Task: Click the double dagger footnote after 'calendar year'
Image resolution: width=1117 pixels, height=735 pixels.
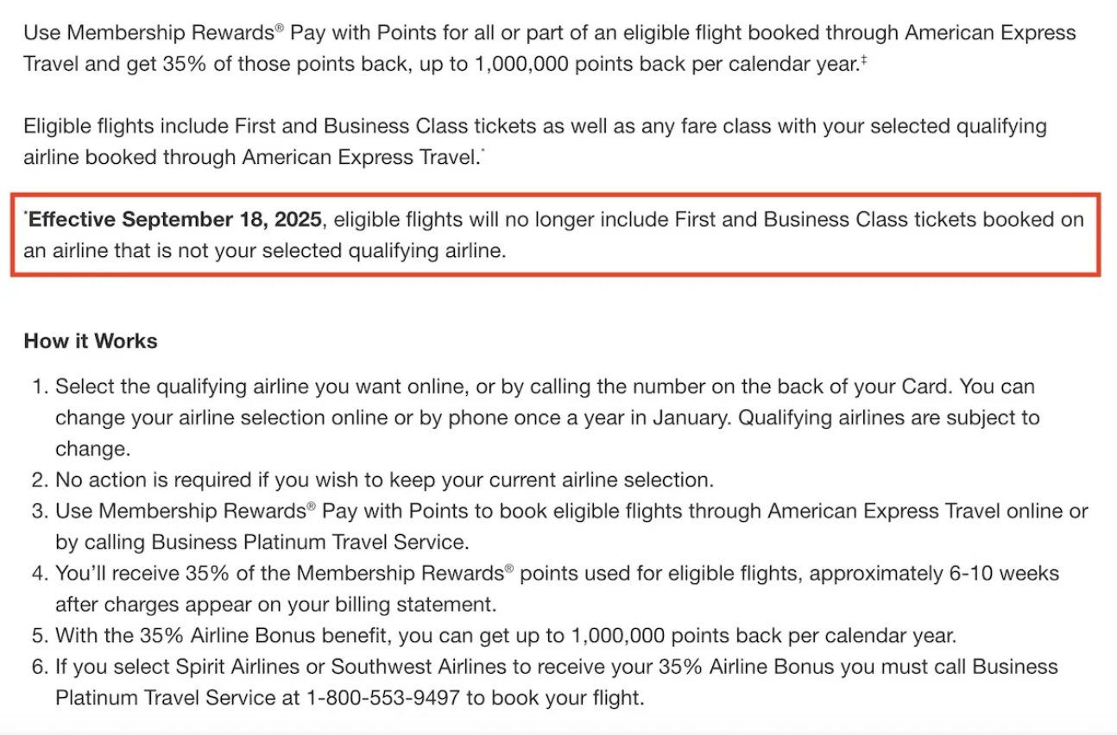Action: coord(861,60)
